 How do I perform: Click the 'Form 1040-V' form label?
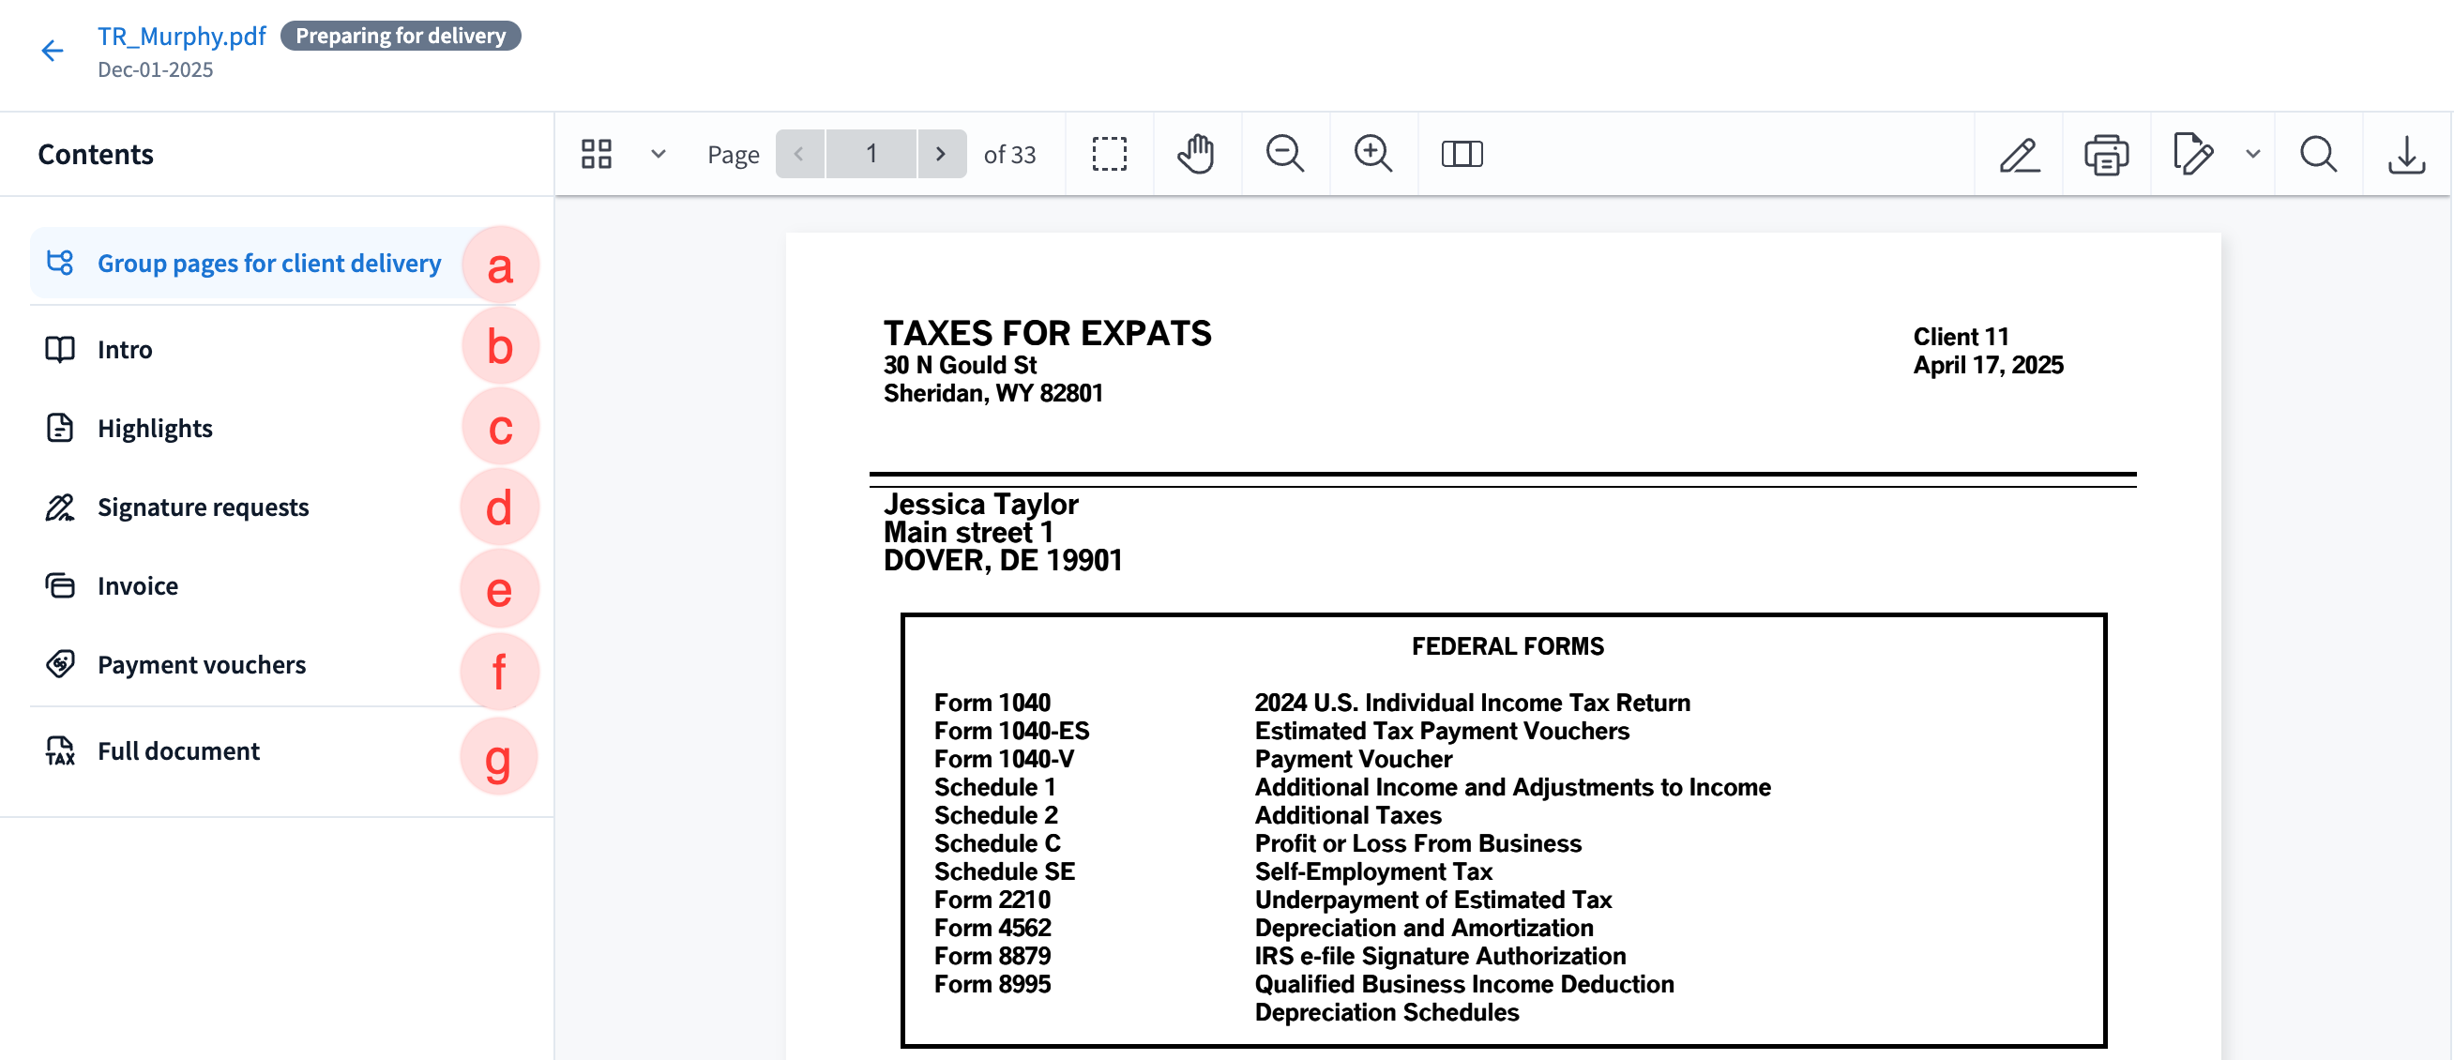1004,759
